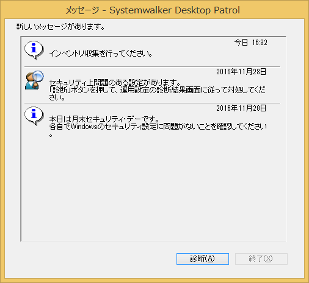Click the 新しいメッセージがあります header label
The width and height of the screenshot is (309, 283).
tap(60, 27)
